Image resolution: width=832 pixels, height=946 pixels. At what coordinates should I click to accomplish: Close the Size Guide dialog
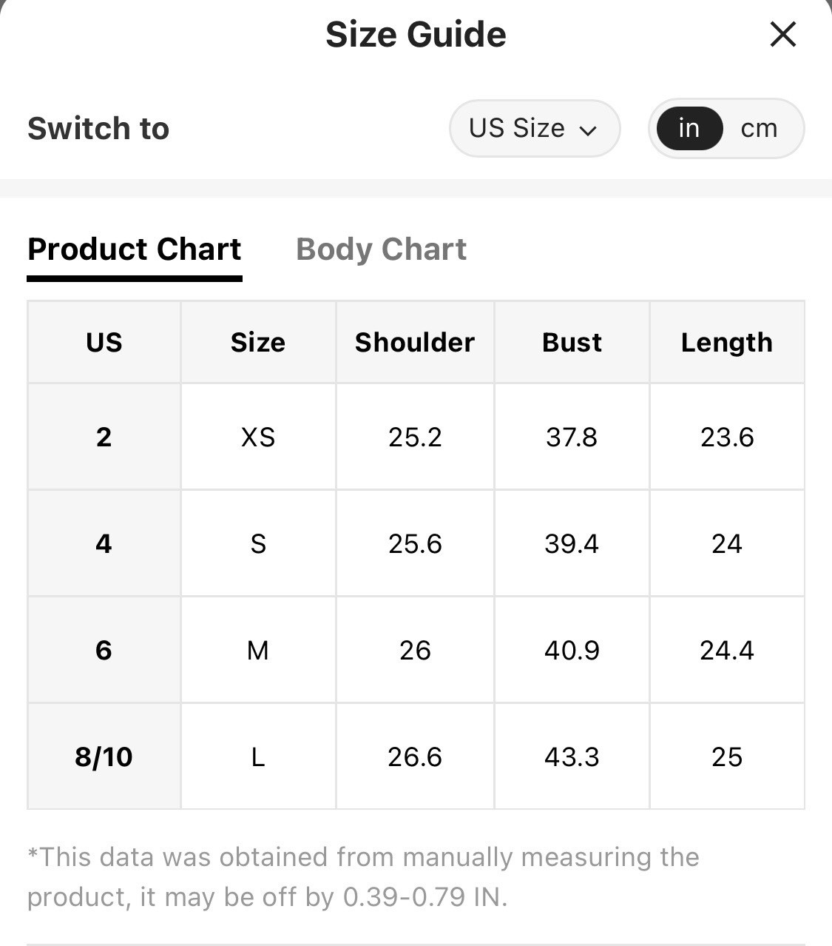point(782,34)
